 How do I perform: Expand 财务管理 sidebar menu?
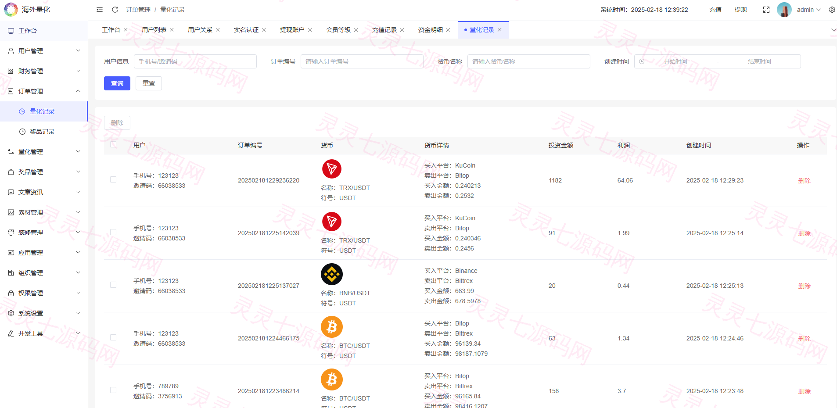click(x=44, y=71)
